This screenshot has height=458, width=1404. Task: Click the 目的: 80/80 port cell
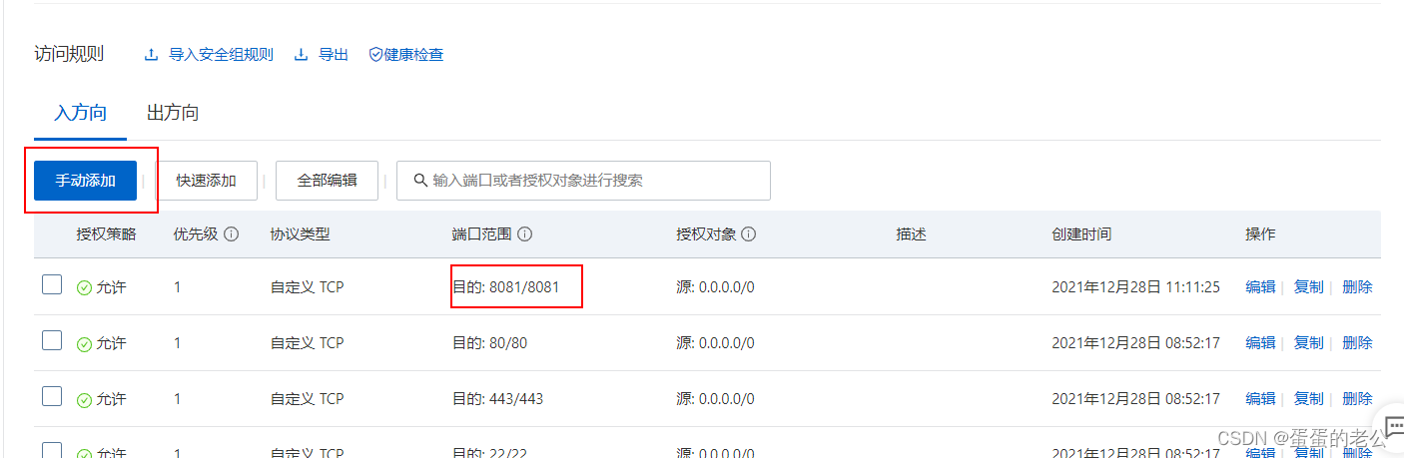(490, 343)
